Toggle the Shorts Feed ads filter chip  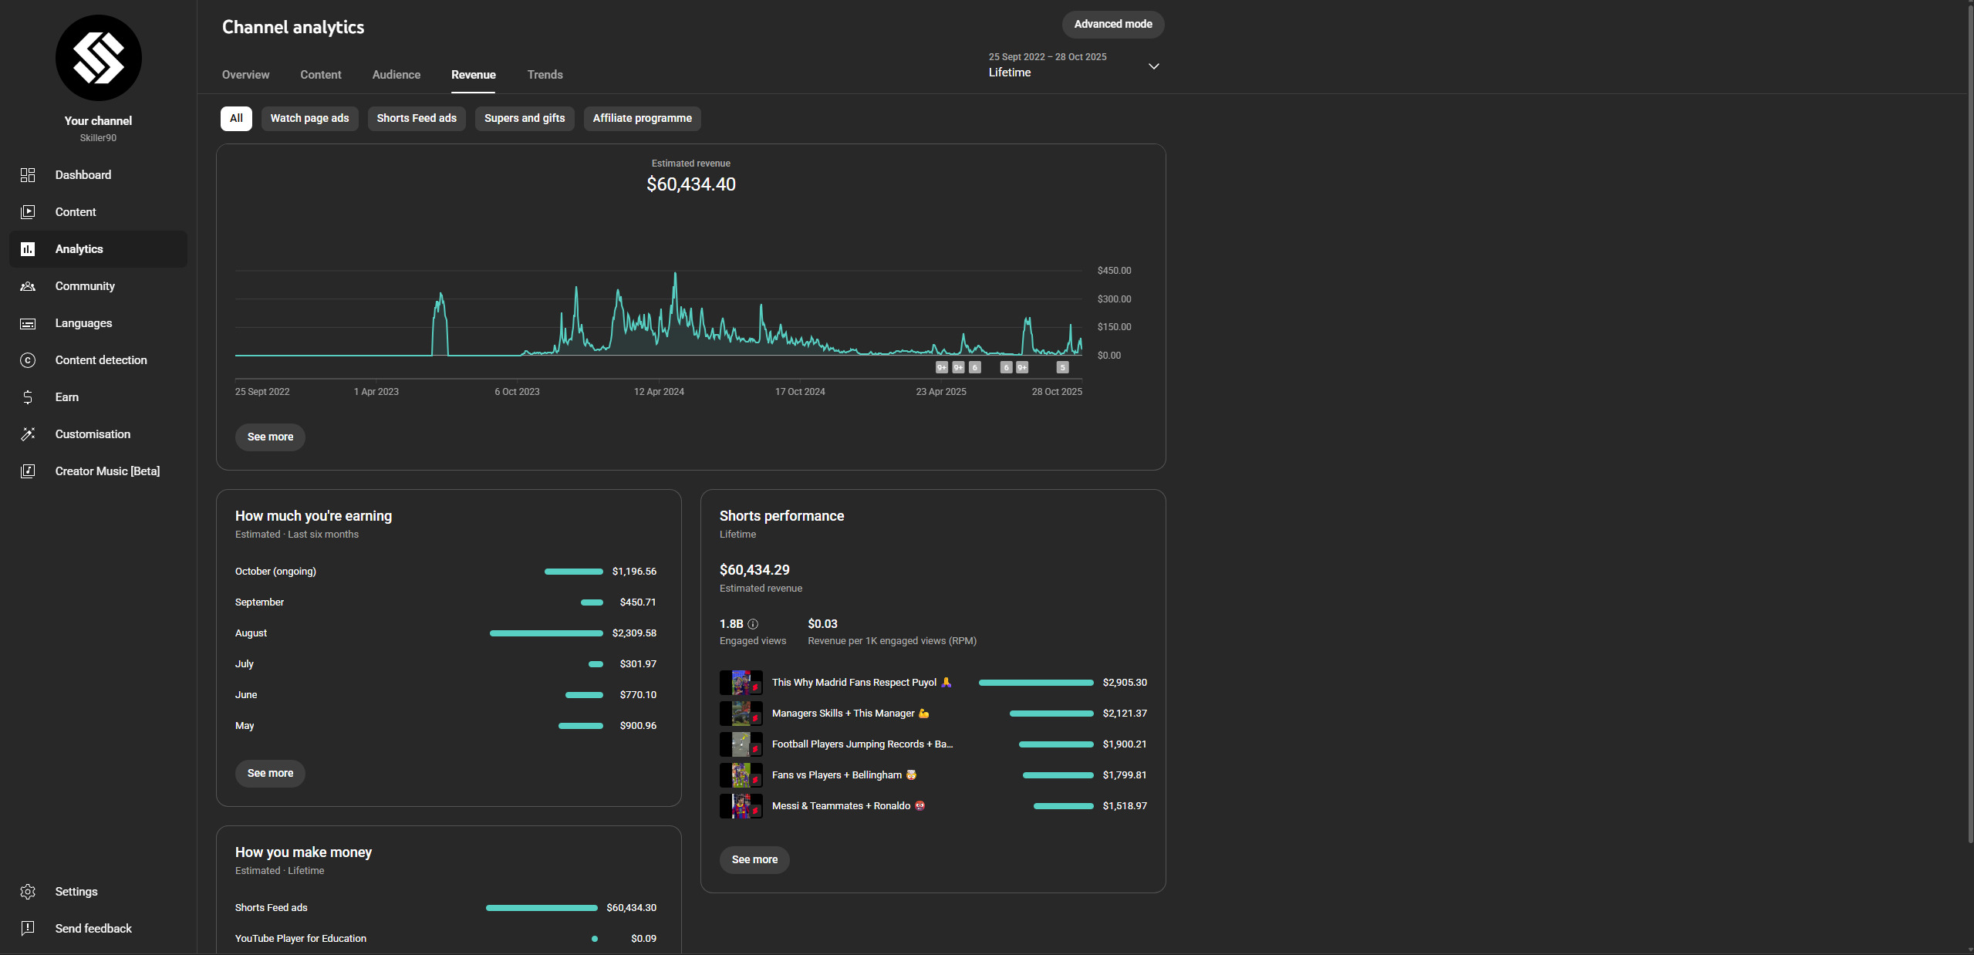[417, 119]
